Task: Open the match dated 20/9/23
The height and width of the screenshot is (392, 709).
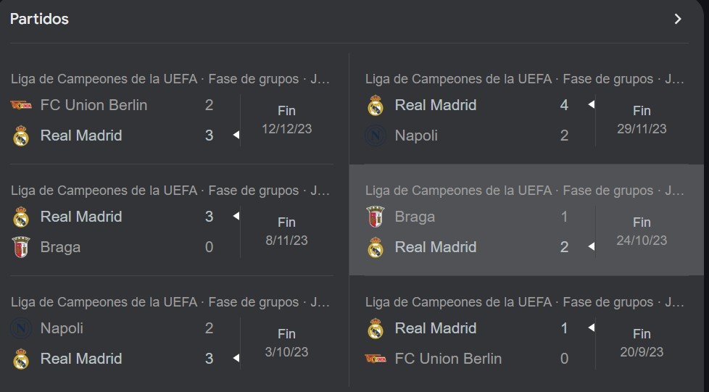Action: pos(641,343)
